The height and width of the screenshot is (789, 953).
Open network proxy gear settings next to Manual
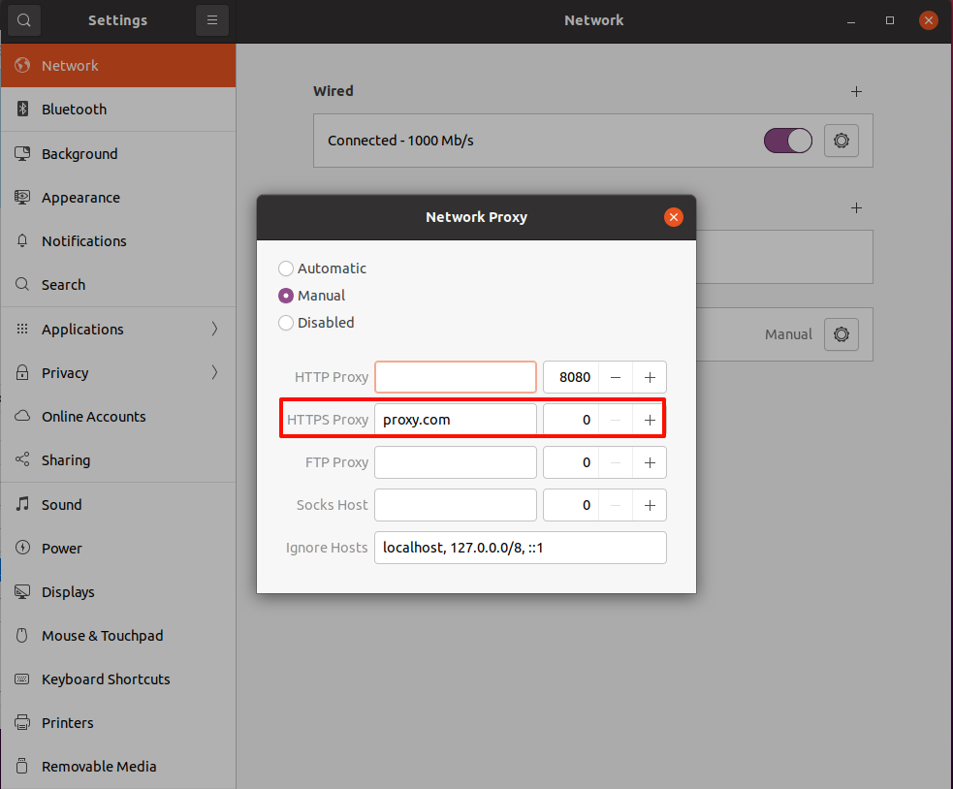pos(842,334)
